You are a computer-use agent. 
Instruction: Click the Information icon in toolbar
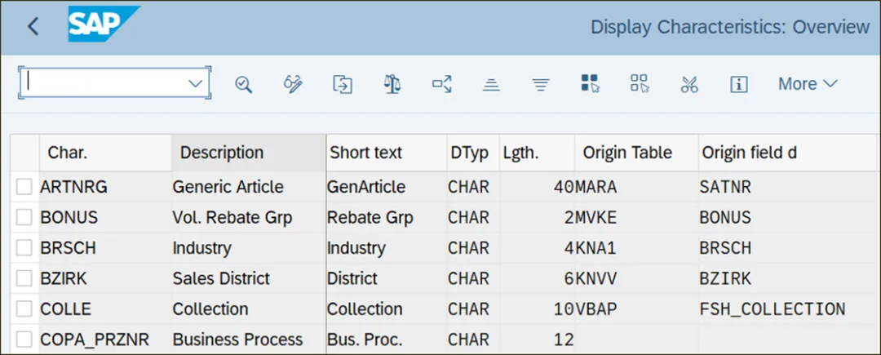coord(739,84)
